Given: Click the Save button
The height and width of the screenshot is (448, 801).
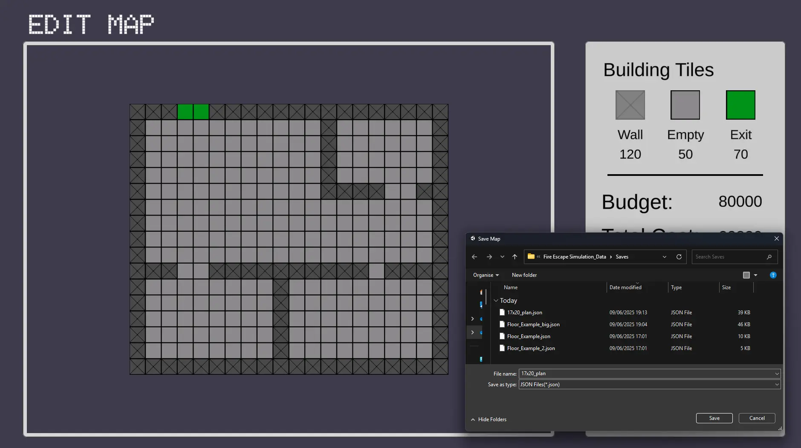Looking at the screenshot, I should pyautogui.click(x=714, y=418).
